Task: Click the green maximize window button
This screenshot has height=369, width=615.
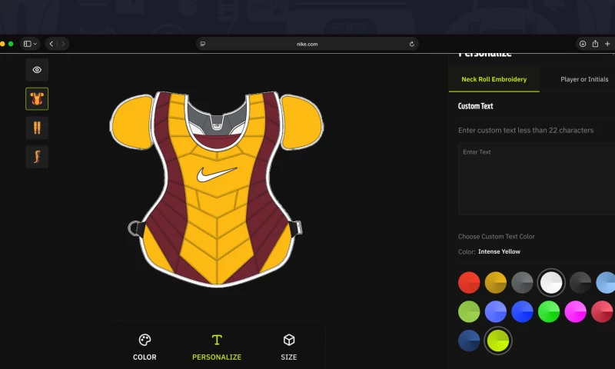Action: 11,44
